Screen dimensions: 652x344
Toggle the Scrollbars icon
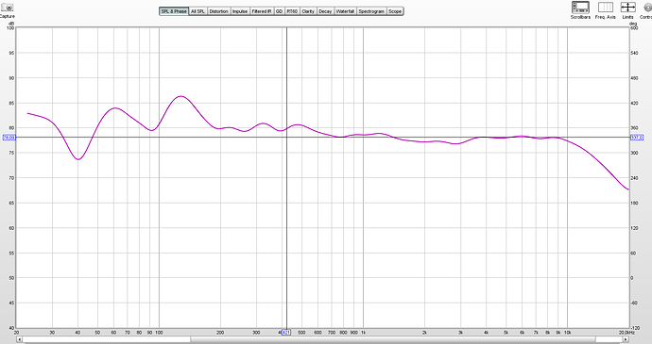click(x=580, y=7)
